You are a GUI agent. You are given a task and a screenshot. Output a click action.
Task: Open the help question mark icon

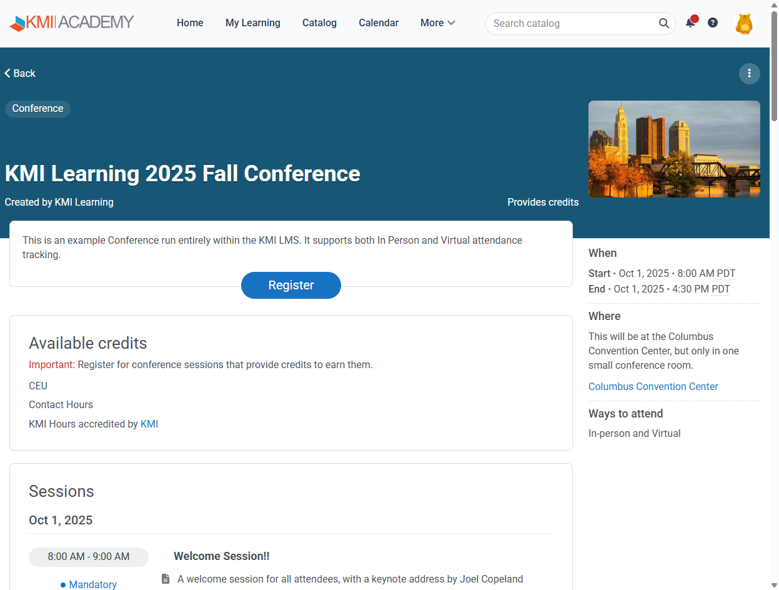(x=713, y=23)
